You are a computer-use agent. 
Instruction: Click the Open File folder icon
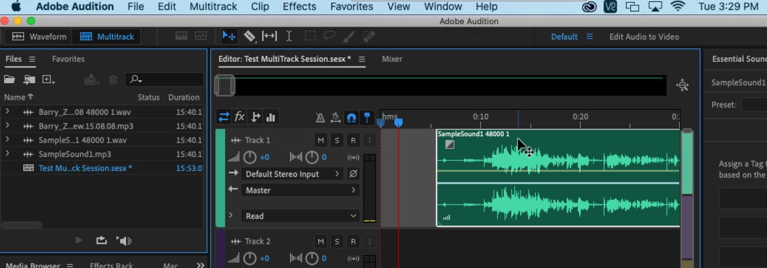coord(10,80)
